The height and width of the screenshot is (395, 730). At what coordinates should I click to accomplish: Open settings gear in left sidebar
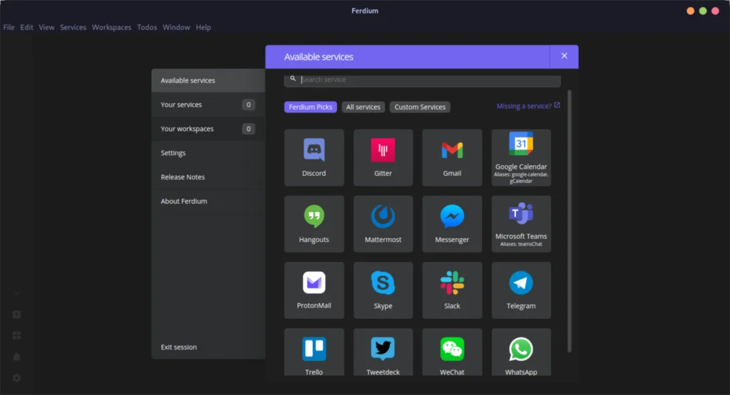(17, 378)
